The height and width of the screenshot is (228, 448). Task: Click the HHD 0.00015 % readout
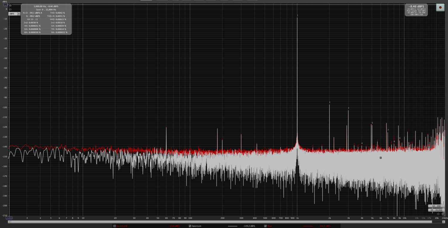[58, 19]
